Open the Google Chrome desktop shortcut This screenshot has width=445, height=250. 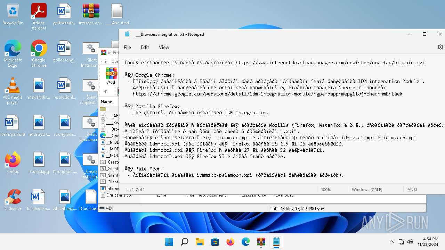pyautogui.click(x=39, y=53)
